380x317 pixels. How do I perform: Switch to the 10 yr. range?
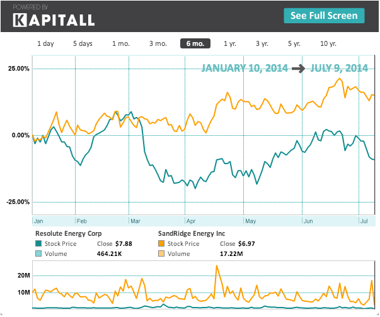click(x=328, y=43)
